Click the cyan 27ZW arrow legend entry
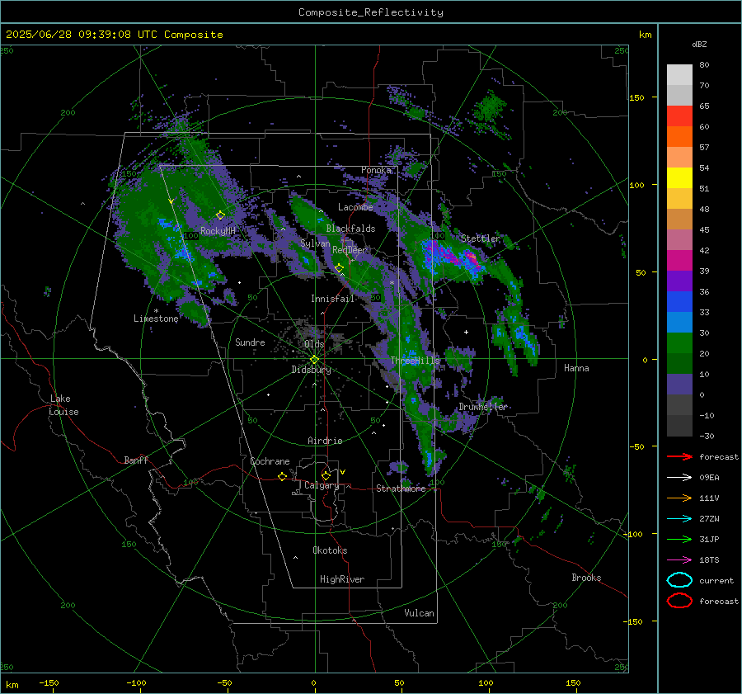The height and width of the screenshot is (694, 742). click(x=679, y=519)
